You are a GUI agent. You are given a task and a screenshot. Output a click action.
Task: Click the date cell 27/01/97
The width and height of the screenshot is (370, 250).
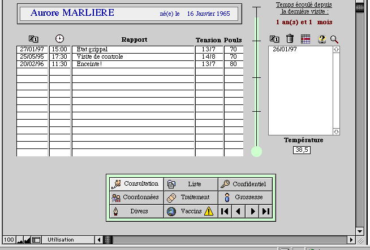tap(32, 49)
